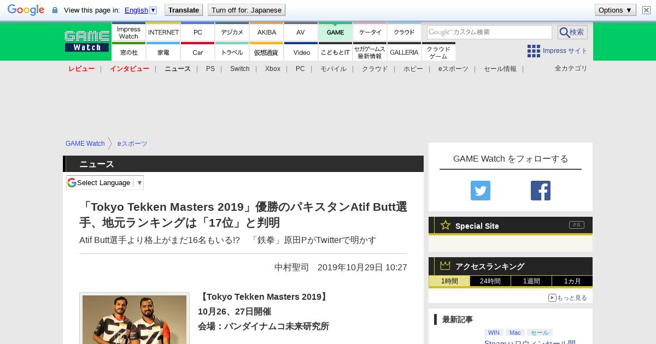
Task: Close the Google translate bar
Action: [646, 10]
